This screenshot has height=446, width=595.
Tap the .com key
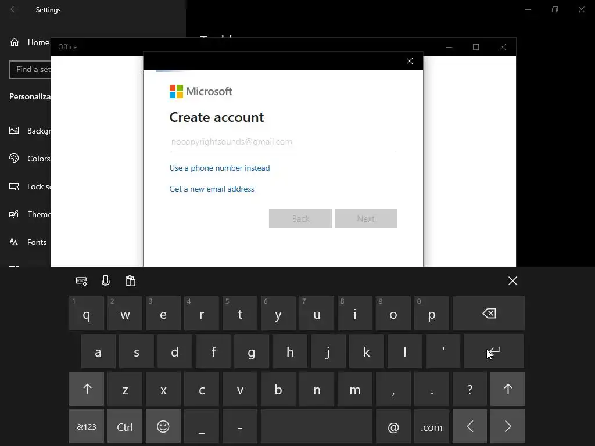pyautogui.click(x=432, y=427)
